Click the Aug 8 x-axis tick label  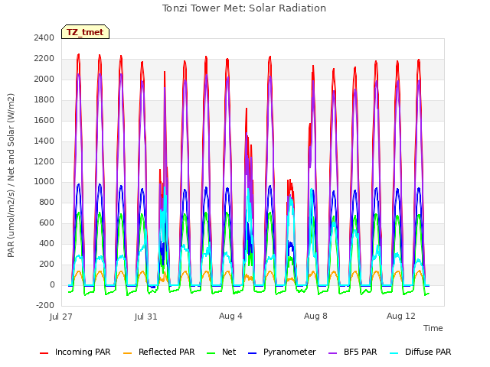coord(315,316)
